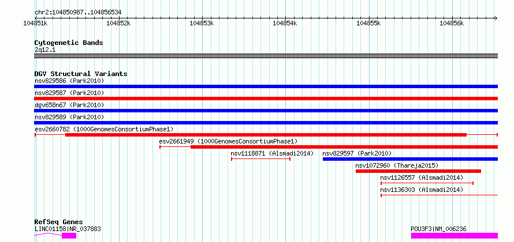Click the chr2:104850987..104856534 coordinate label
The image size is (514, 242).
(x=78, y=13)
